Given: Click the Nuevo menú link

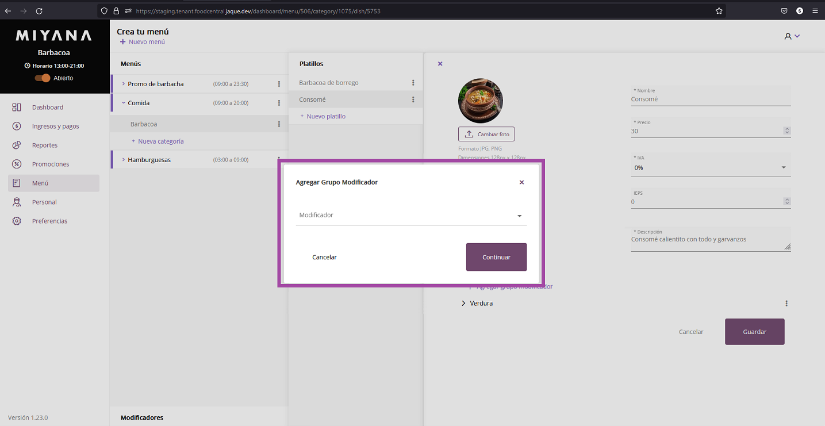Looking at the screenshot, I should point(143,42).
